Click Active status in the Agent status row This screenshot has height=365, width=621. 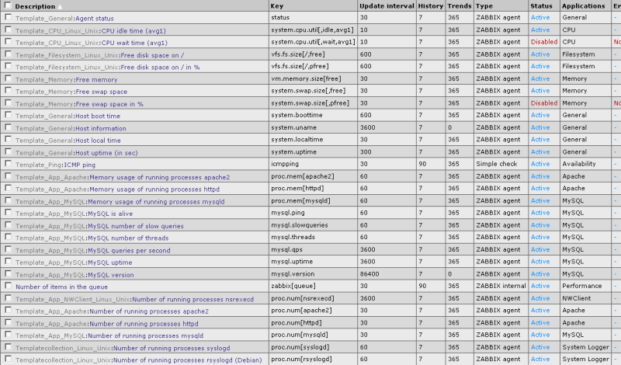[x=540, y=17]
